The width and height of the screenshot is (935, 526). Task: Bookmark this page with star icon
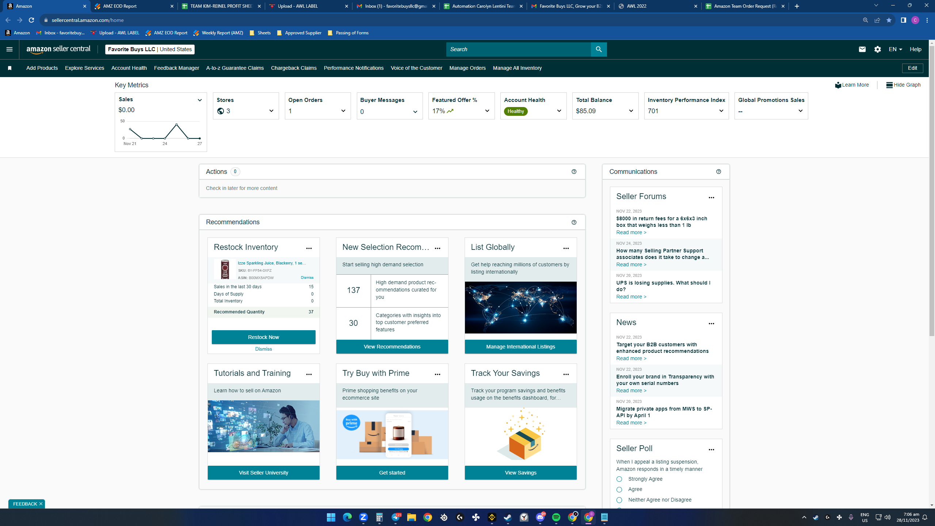pos(889,20)
